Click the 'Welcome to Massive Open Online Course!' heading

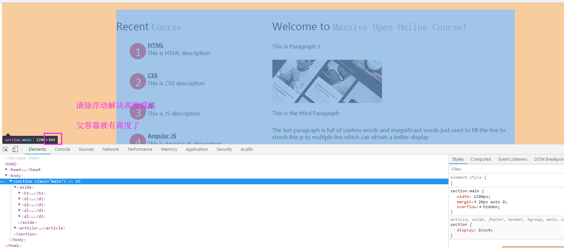click(x=370, y=27)
